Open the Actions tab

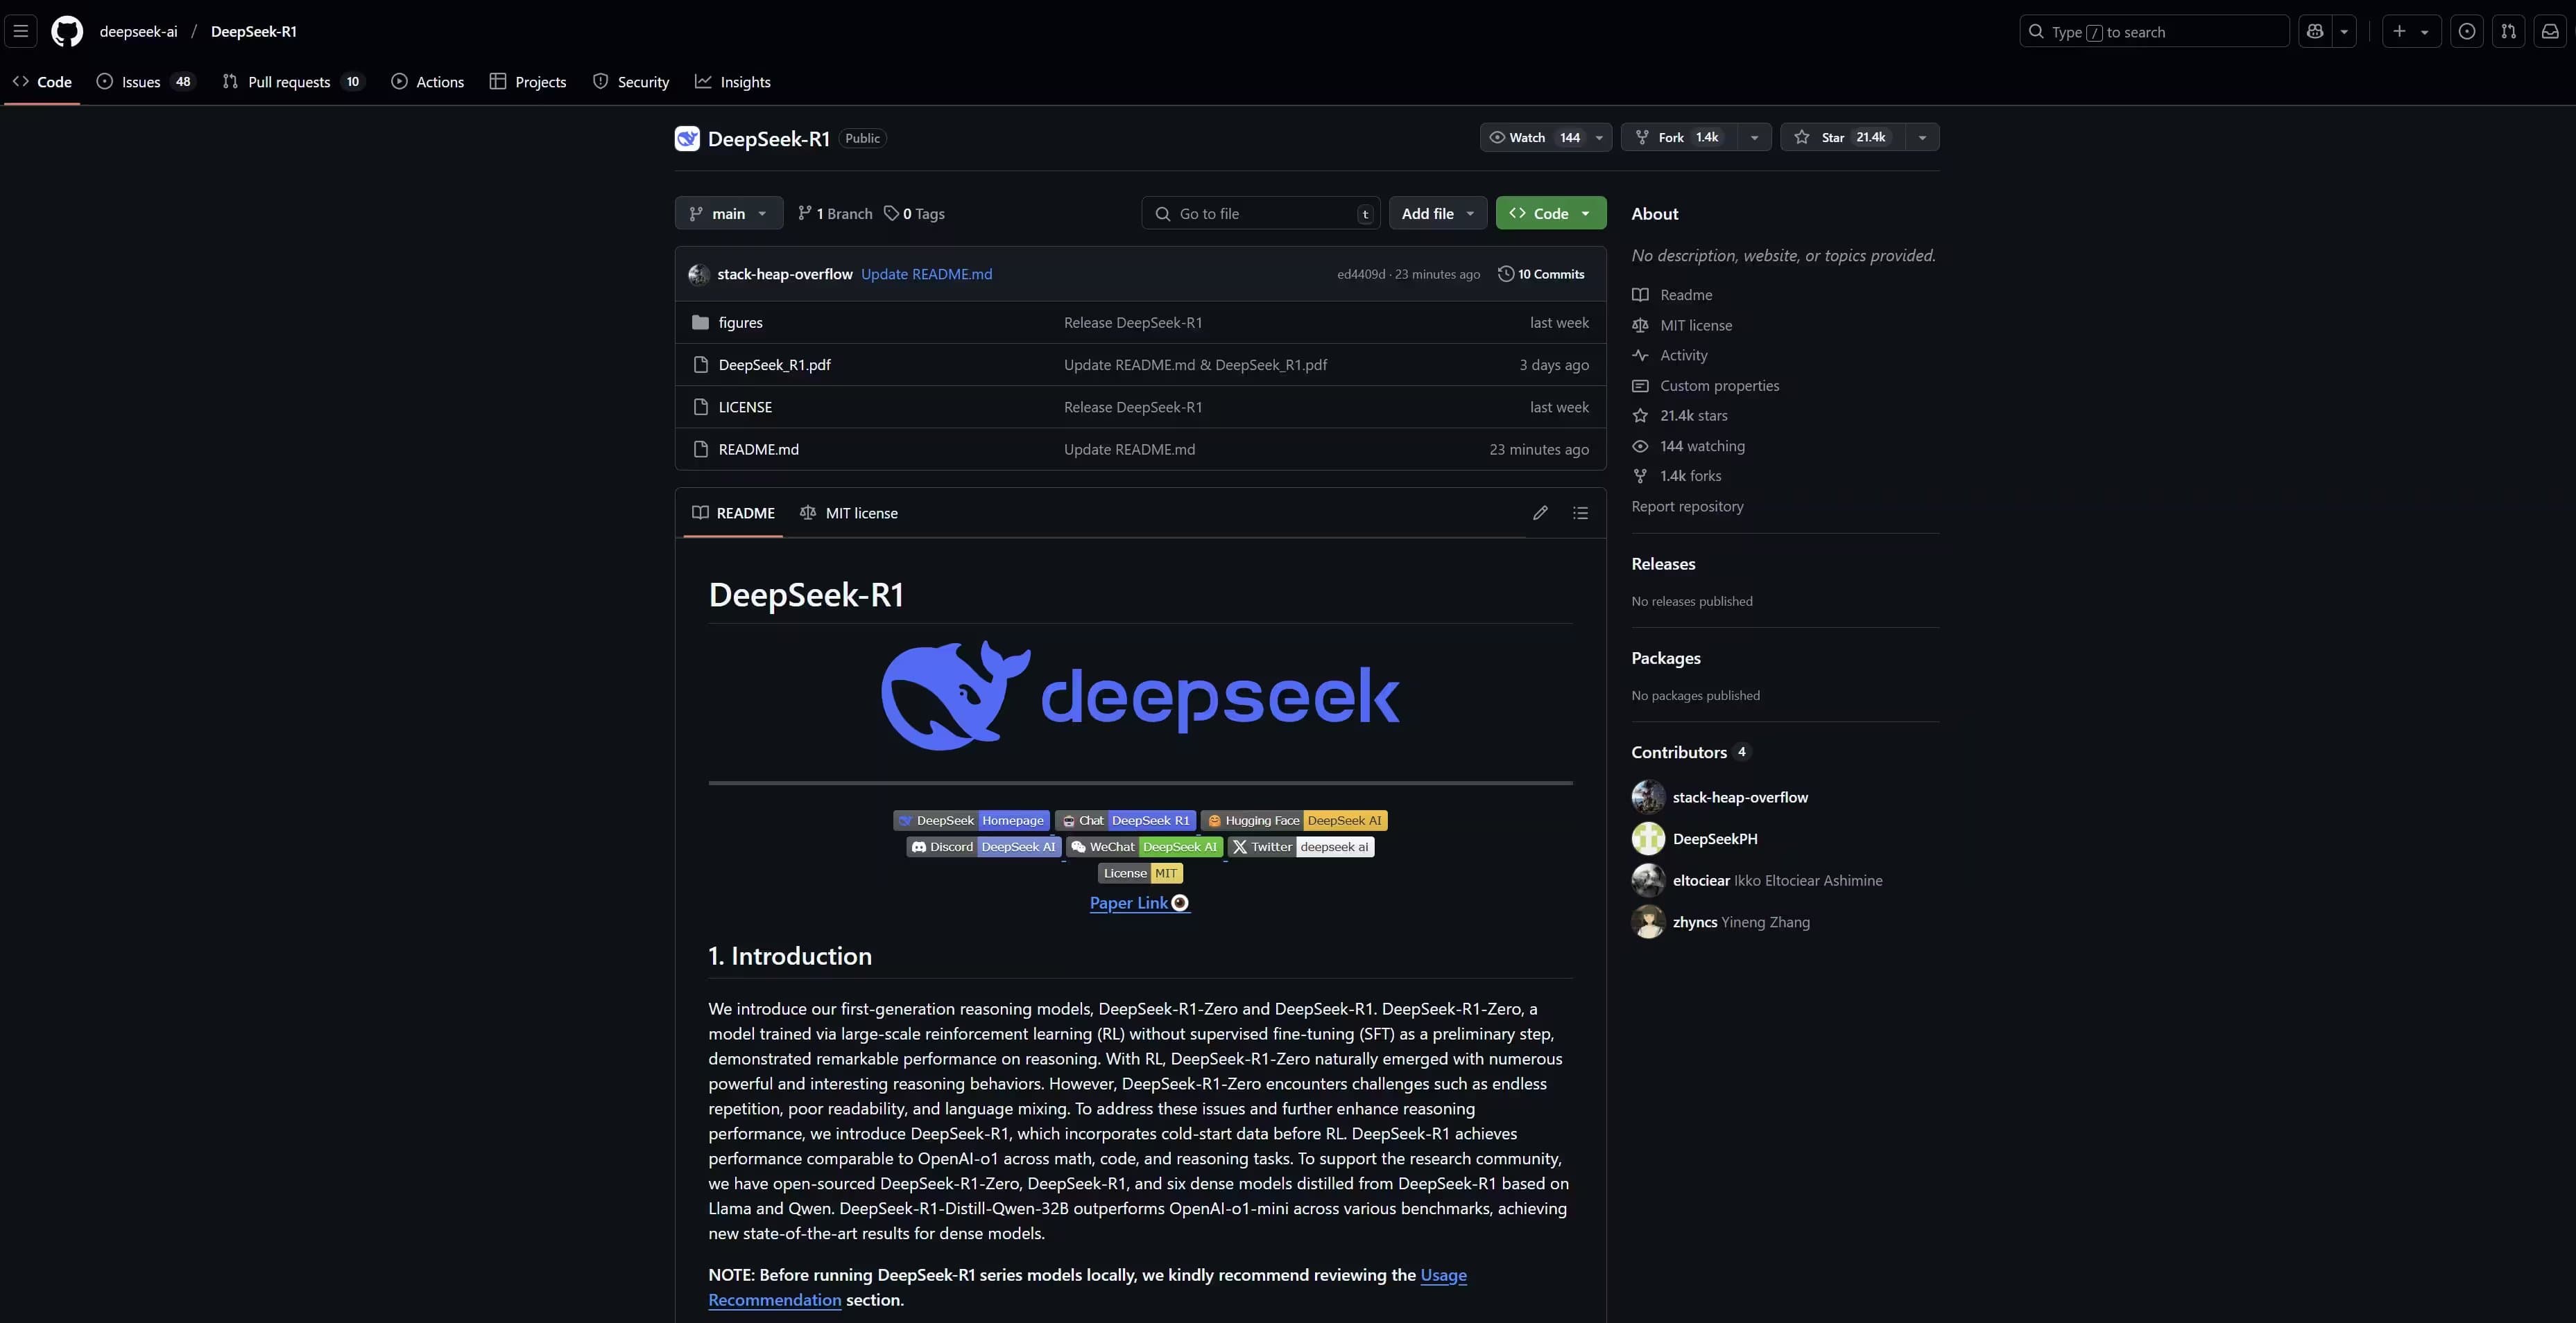tap(428, 82)
